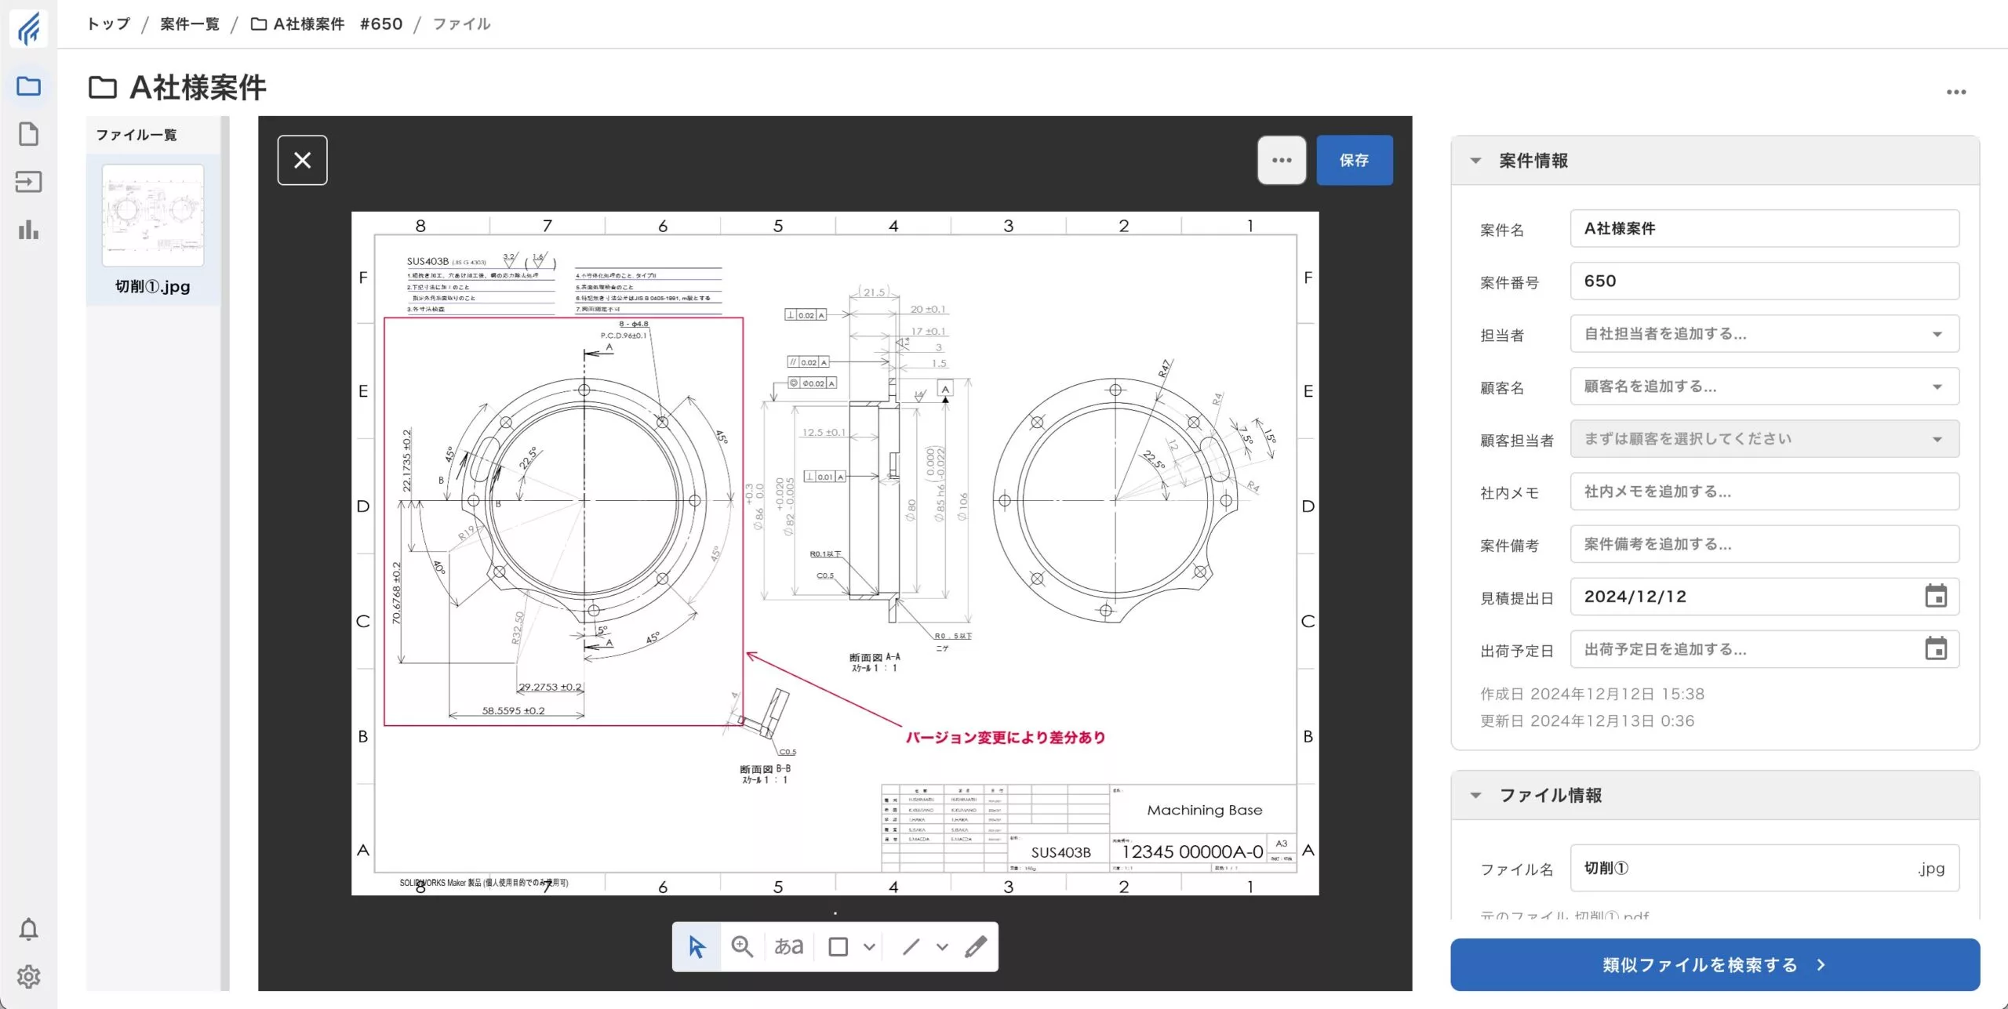Select the arrow pointer tool
The width and height of the screenshot is (2008, 1009).
click(697, 947)
